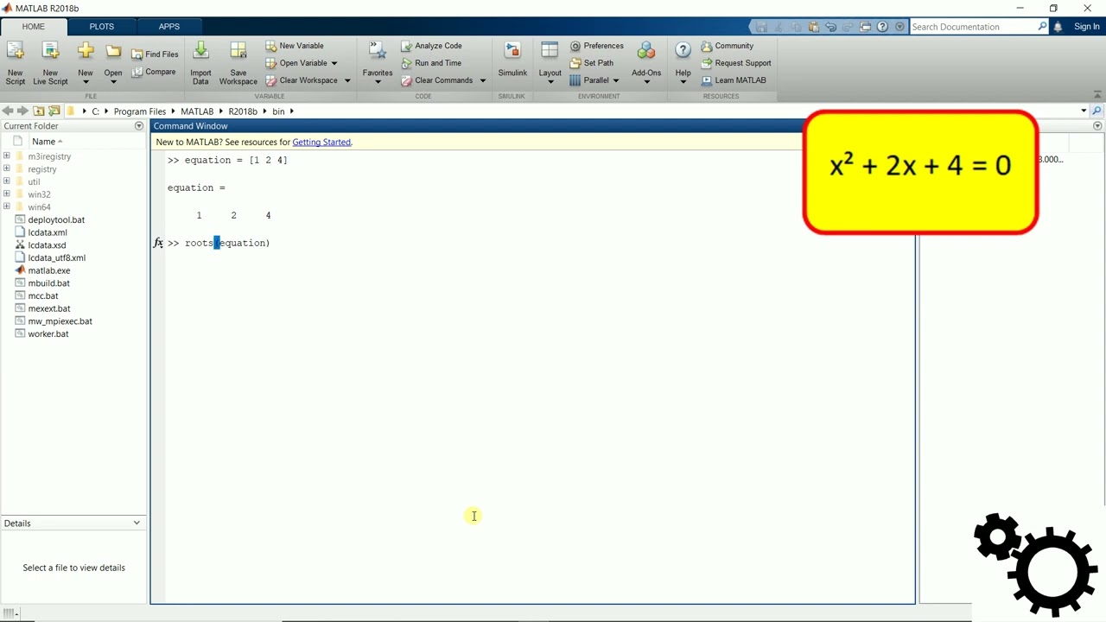Open the Add-Ons dropdown
Image resolution: width=1106 pixels, height=622 pixels.
(x=646, y=82)
